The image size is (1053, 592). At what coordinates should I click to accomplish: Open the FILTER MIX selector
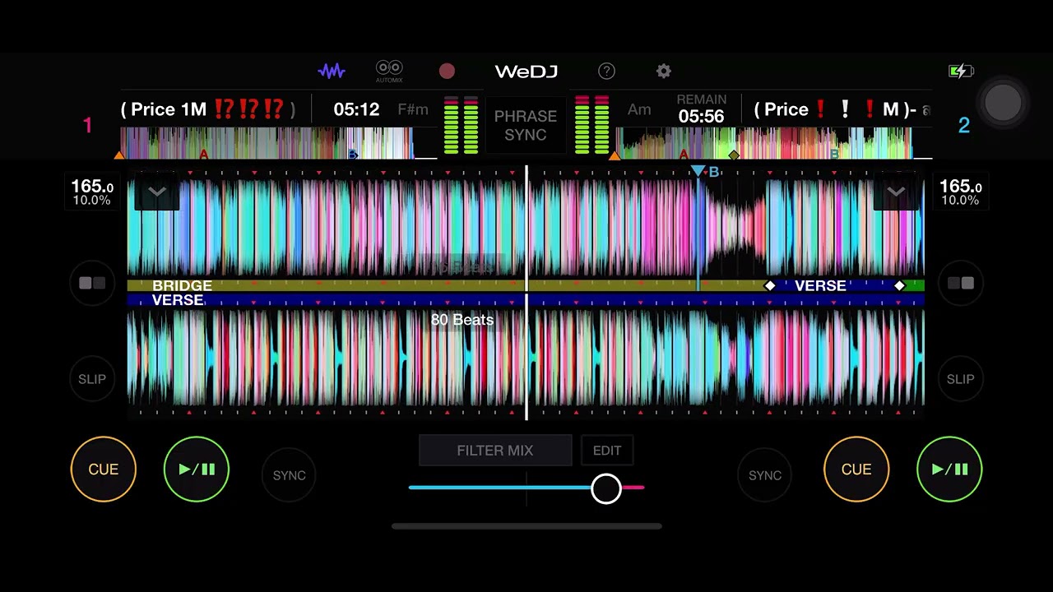click(x=495, y=451)
